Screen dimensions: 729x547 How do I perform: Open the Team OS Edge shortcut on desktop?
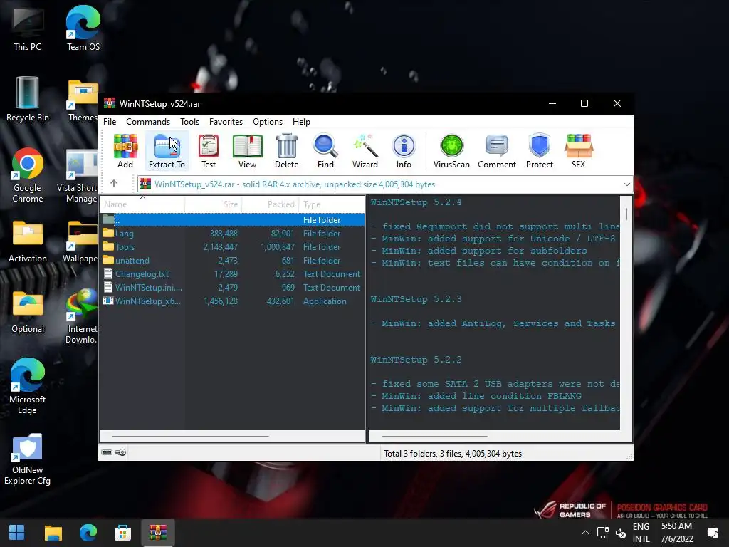pyautogui.click(x=83, y=28)
